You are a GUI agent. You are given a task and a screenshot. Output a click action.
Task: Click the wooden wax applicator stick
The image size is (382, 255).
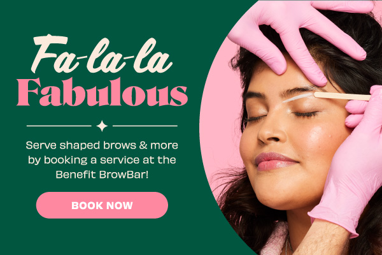click(343, 96)
